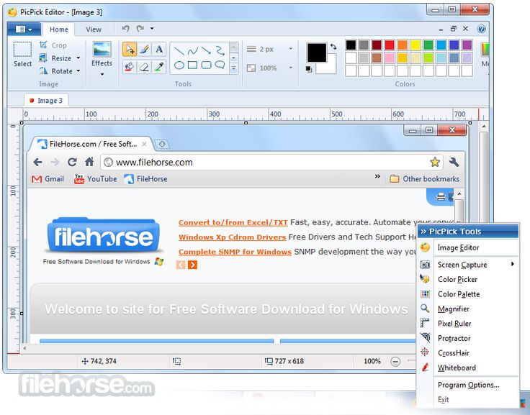Choose the Text tool (A)
This screenshot has height=415, width=530.
pos(159,50)
